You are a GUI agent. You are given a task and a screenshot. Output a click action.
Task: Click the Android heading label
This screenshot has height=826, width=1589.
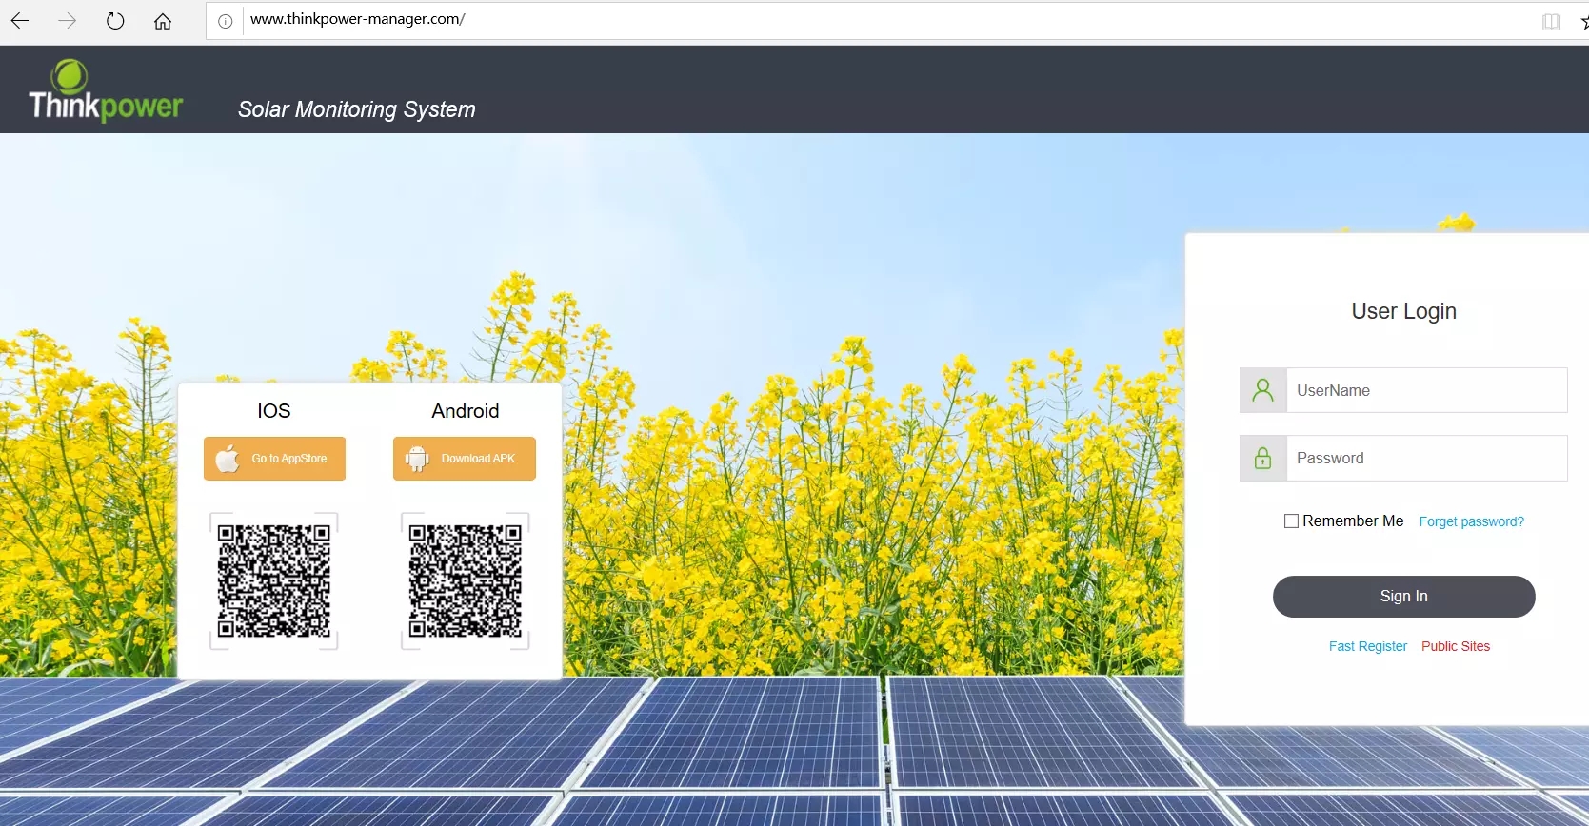click(466, 411)
